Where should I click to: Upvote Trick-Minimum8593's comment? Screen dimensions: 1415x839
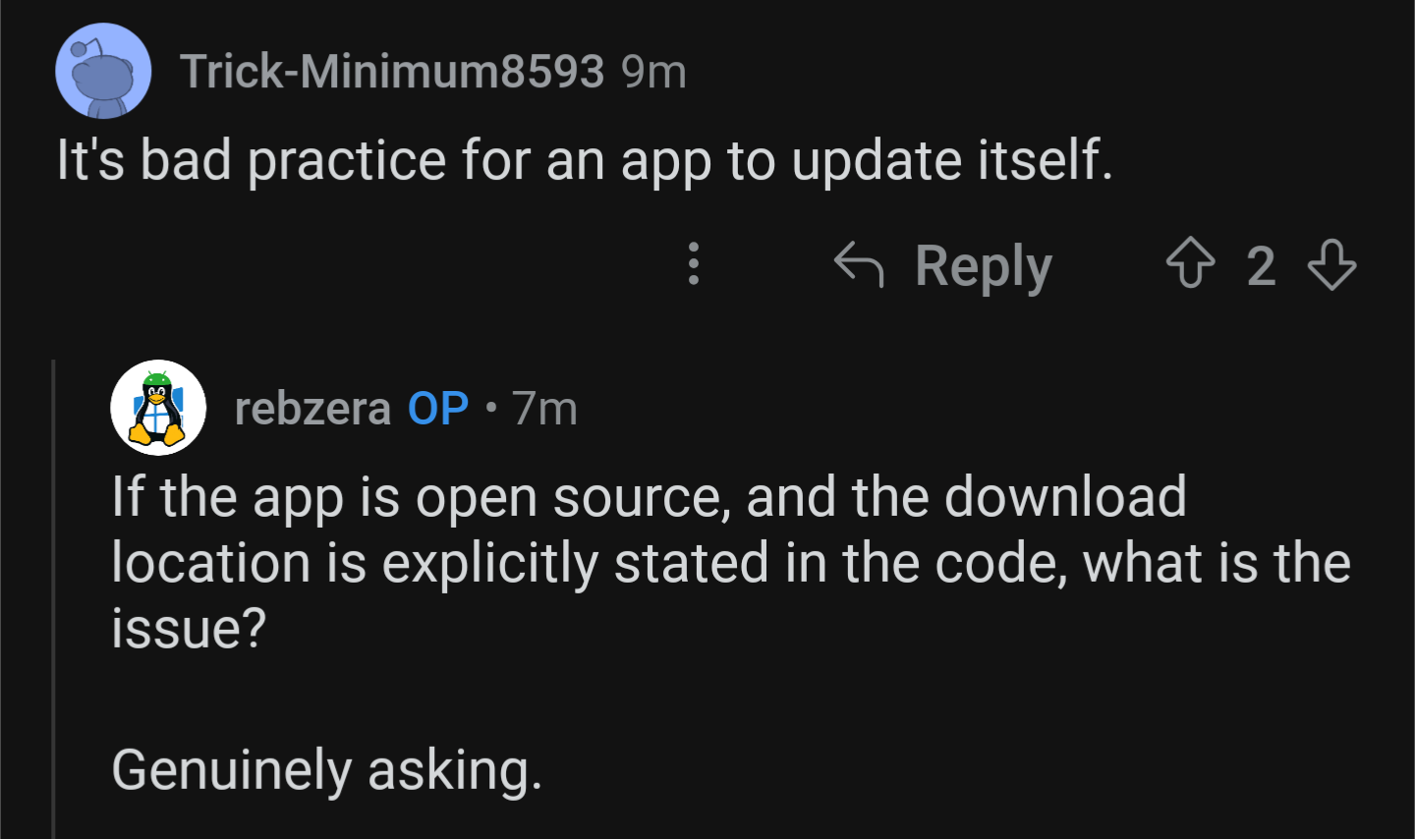coord(1190,264)
